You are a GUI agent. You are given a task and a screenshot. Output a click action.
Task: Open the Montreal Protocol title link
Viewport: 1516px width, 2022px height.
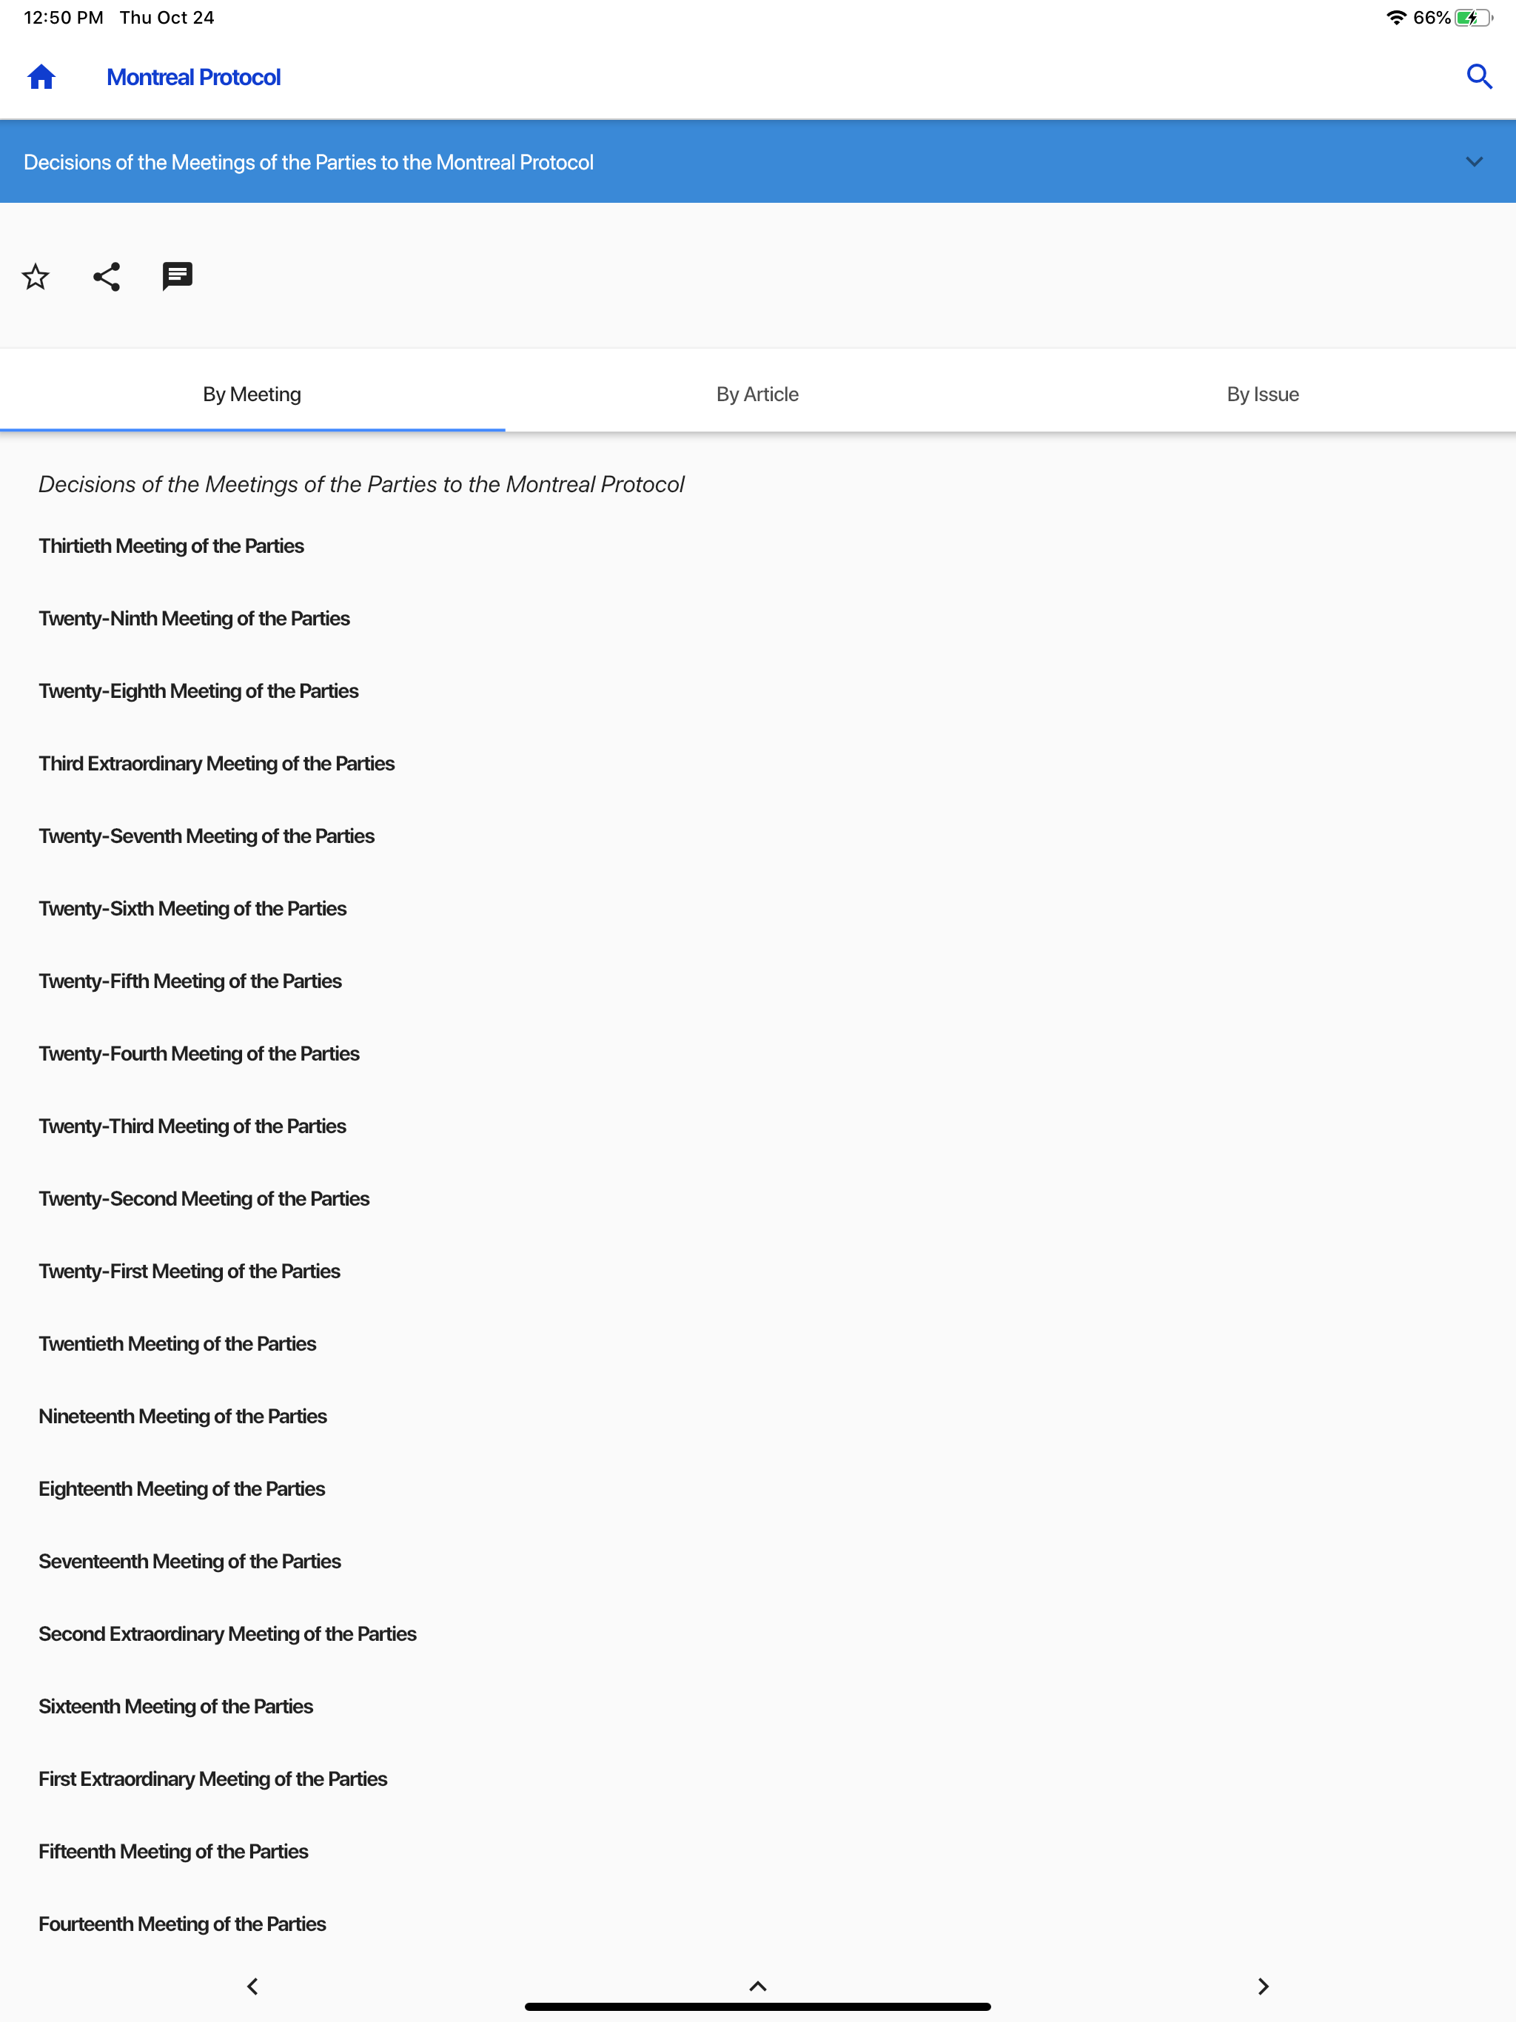click(194, 78)
